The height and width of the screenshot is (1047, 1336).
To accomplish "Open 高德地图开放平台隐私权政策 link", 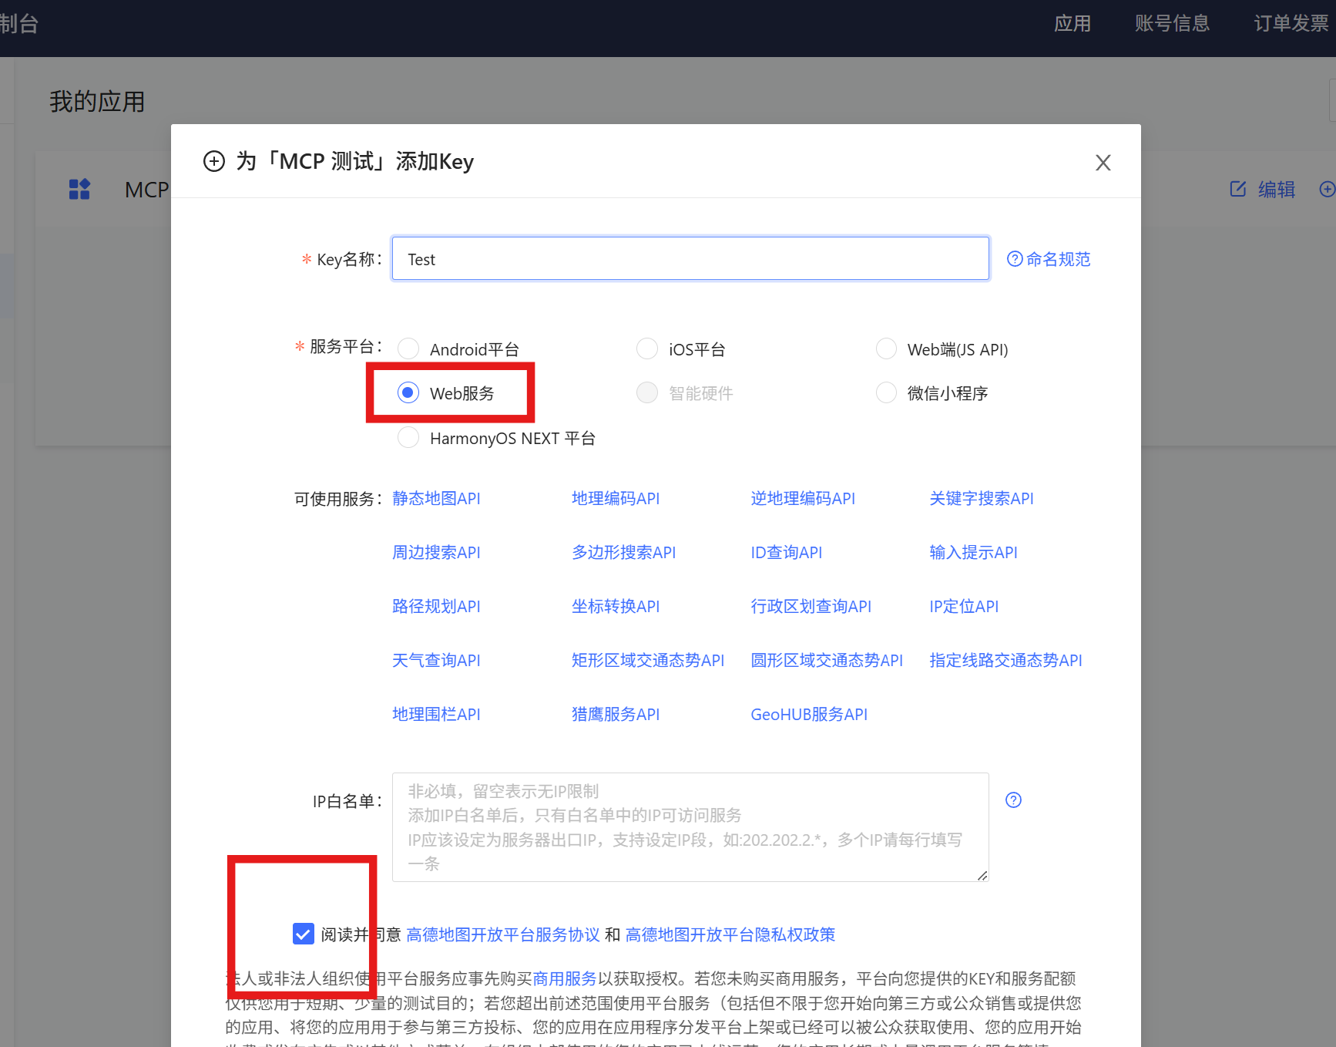I will [730, 934].
